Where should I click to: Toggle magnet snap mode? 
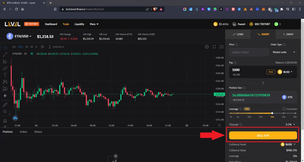pyautogui.click(x=5, y=121)
